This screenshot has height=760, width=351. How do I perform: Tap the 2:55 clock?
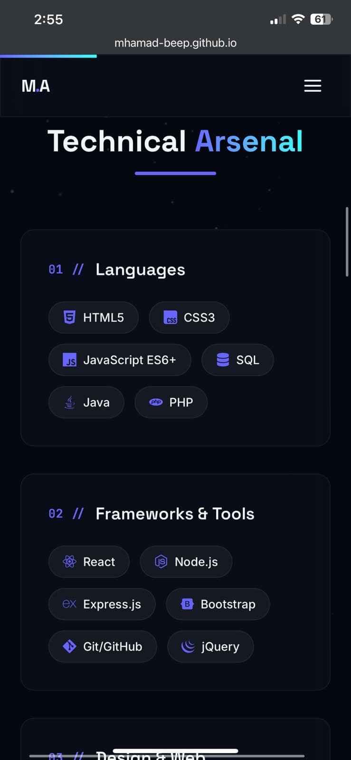click(48, 19)
